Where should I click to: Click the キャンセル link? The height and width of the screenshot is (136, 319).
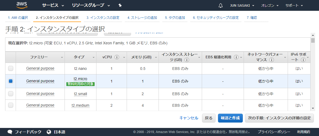(189, 118)
